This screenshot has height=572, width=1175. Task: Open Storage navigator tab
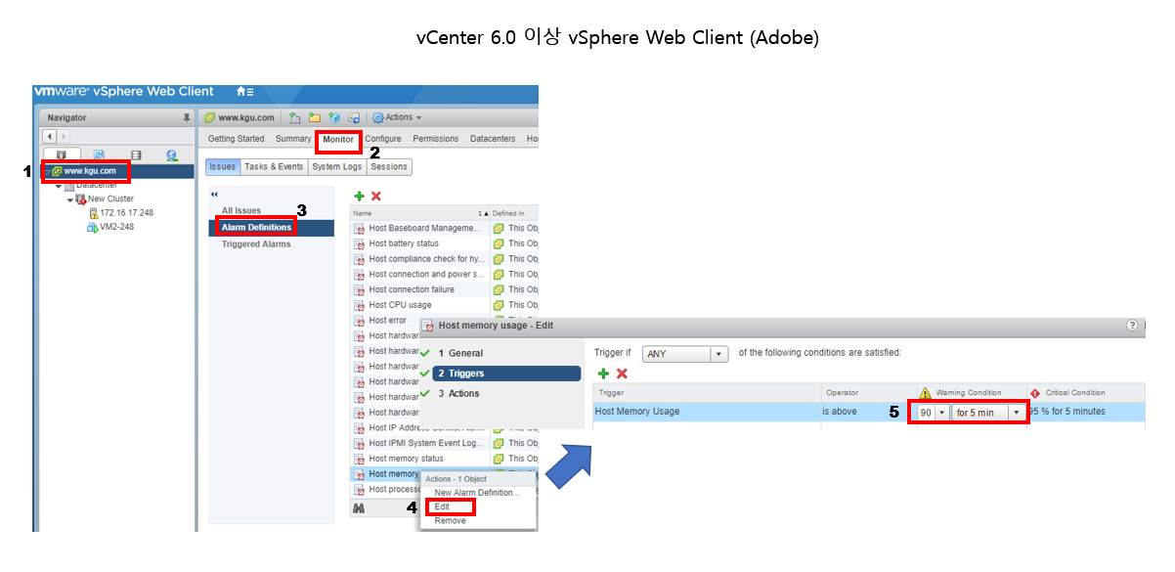click(136, 154)
